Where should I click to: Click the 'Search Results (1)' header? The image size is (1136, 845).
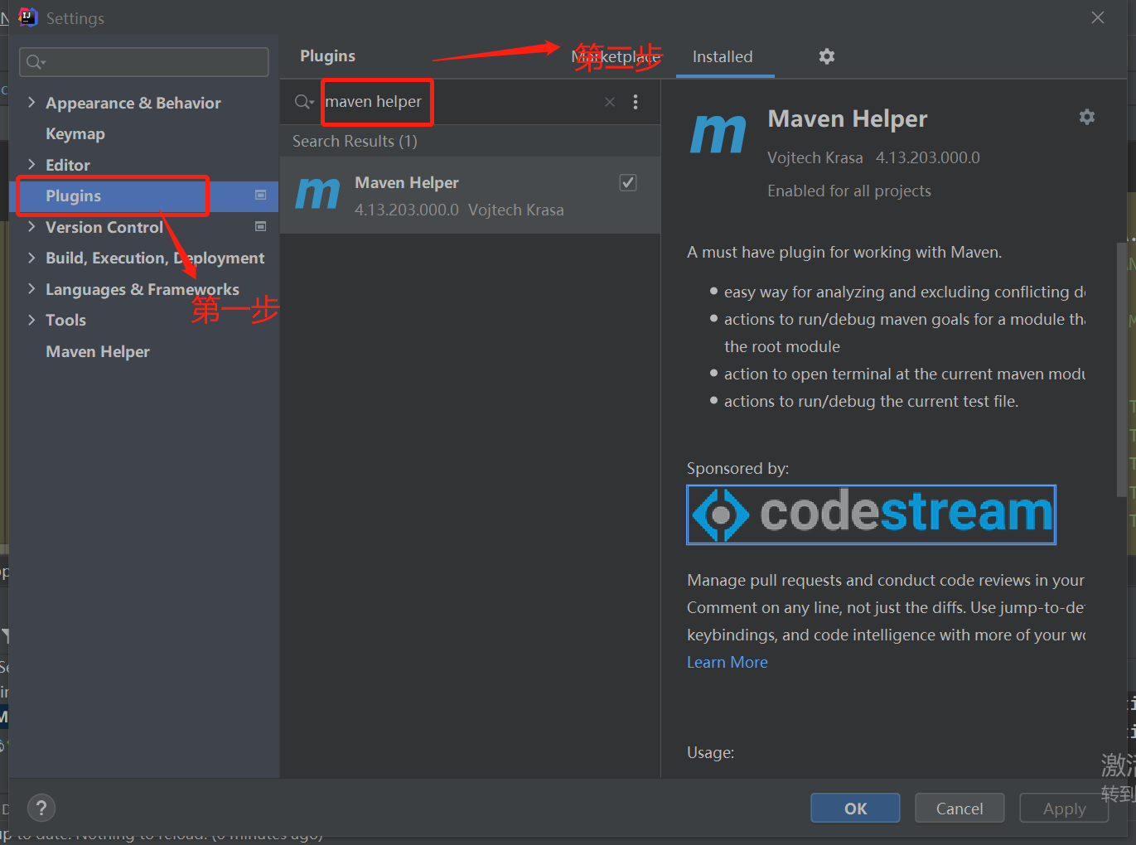click(355, 141)
